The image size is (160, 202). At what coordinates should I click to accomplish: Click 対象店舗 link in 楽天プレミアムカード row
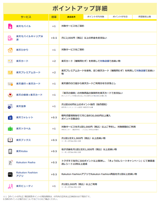(x=141, y=71)
